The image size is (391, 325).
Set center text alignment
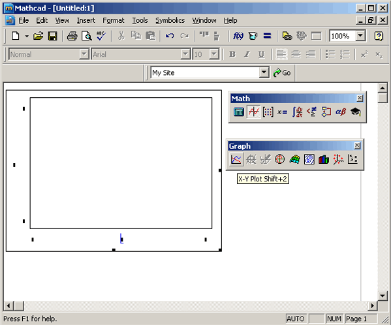click(x=296, y=54)
